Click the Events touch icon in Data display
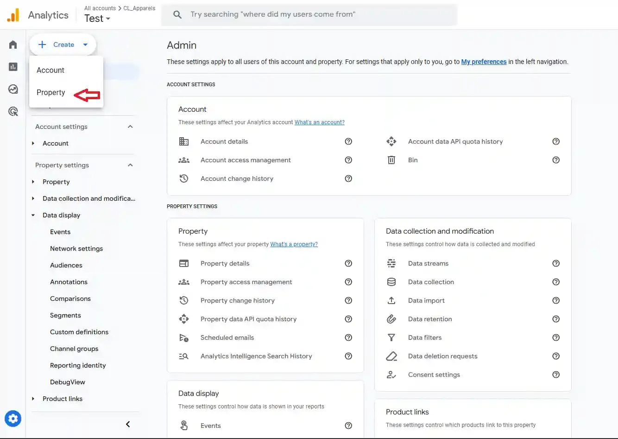The image size is (618, 439). coord(184,426)
